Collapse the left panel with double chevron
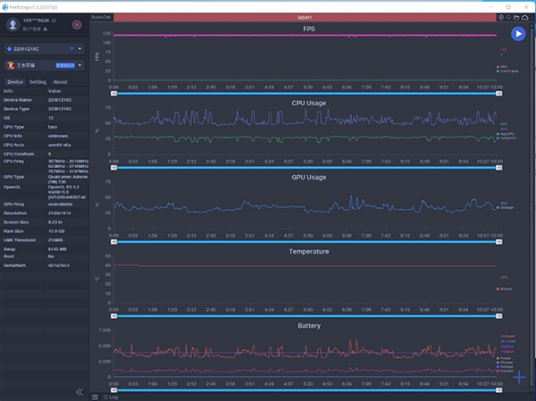The image size is (536, 401). [79, 391]
